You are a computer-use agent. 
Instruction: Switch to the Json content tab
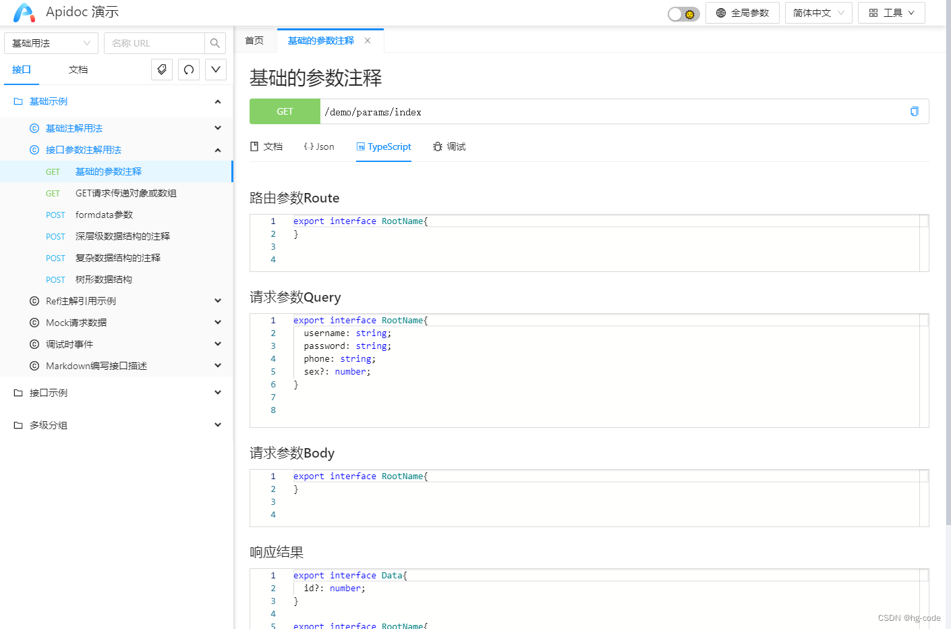(x=319, y=146)
